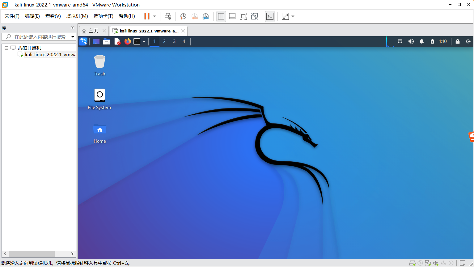
Task: Open Kali notifications bell
Action: pyautogui.click(x=422, y=41)
